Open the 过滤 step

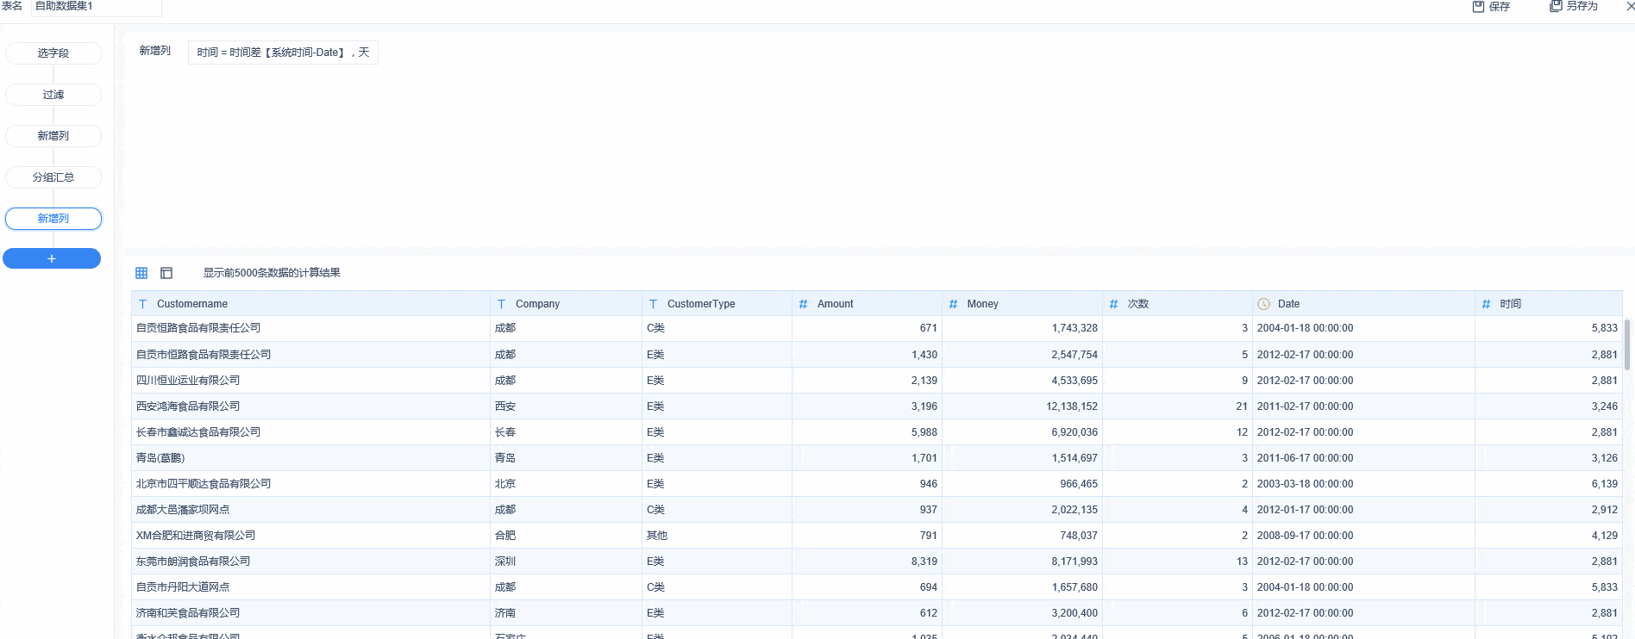(53, 95)
